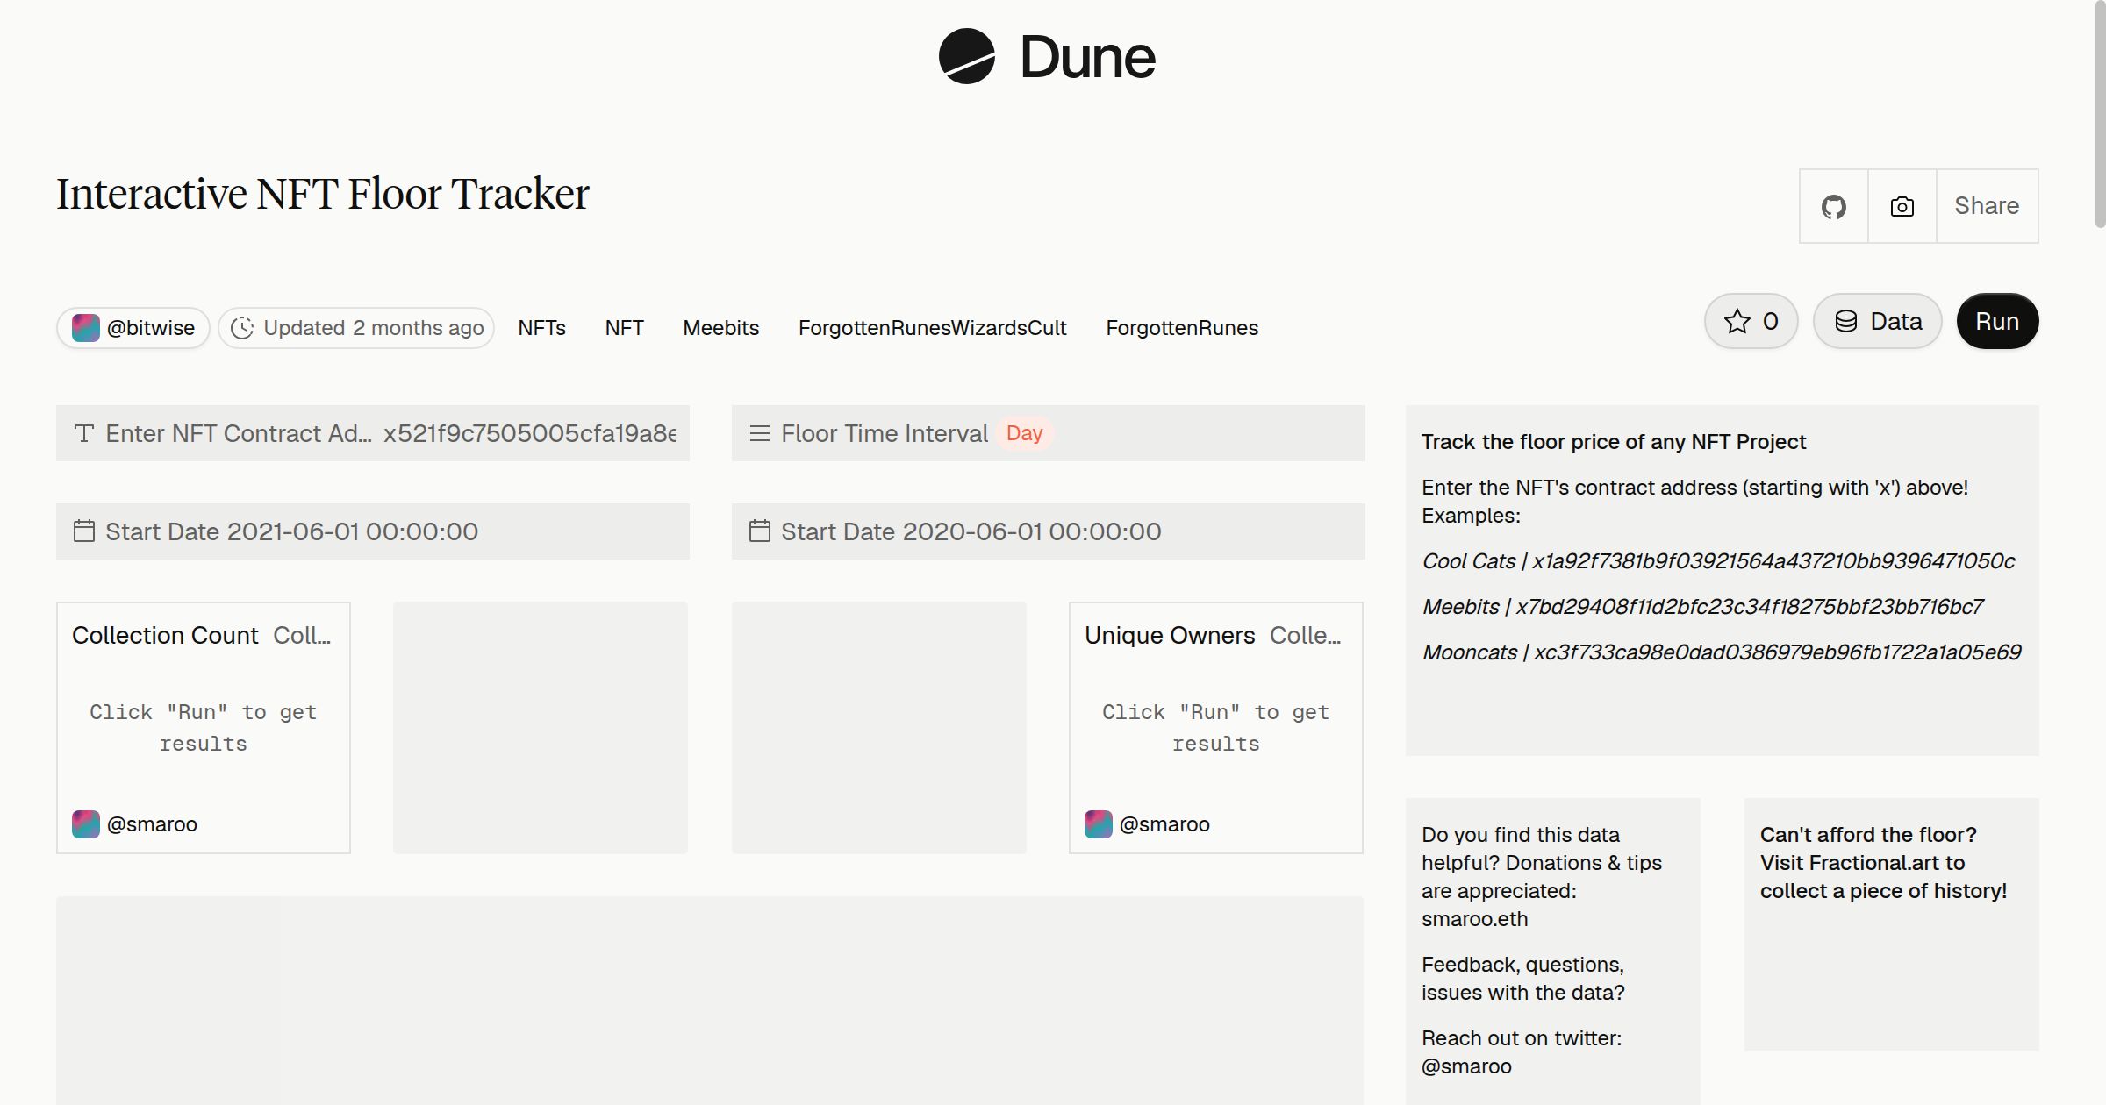This screenshot has height=1105, width=2106.
Task: Click the Updated 2 months ago badge
Action: point(356,328)
